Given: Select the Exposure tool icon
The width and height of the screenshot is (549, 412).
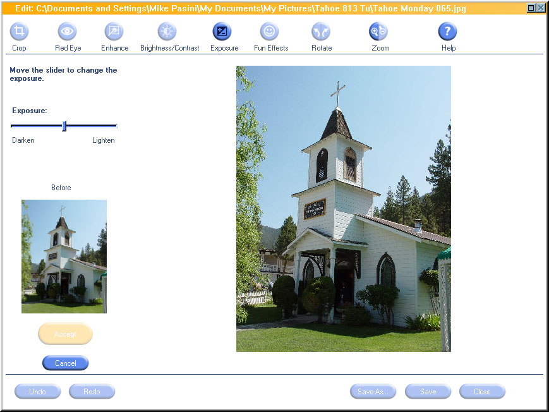Looking at the screenshot, I should (x=222, y=32).
